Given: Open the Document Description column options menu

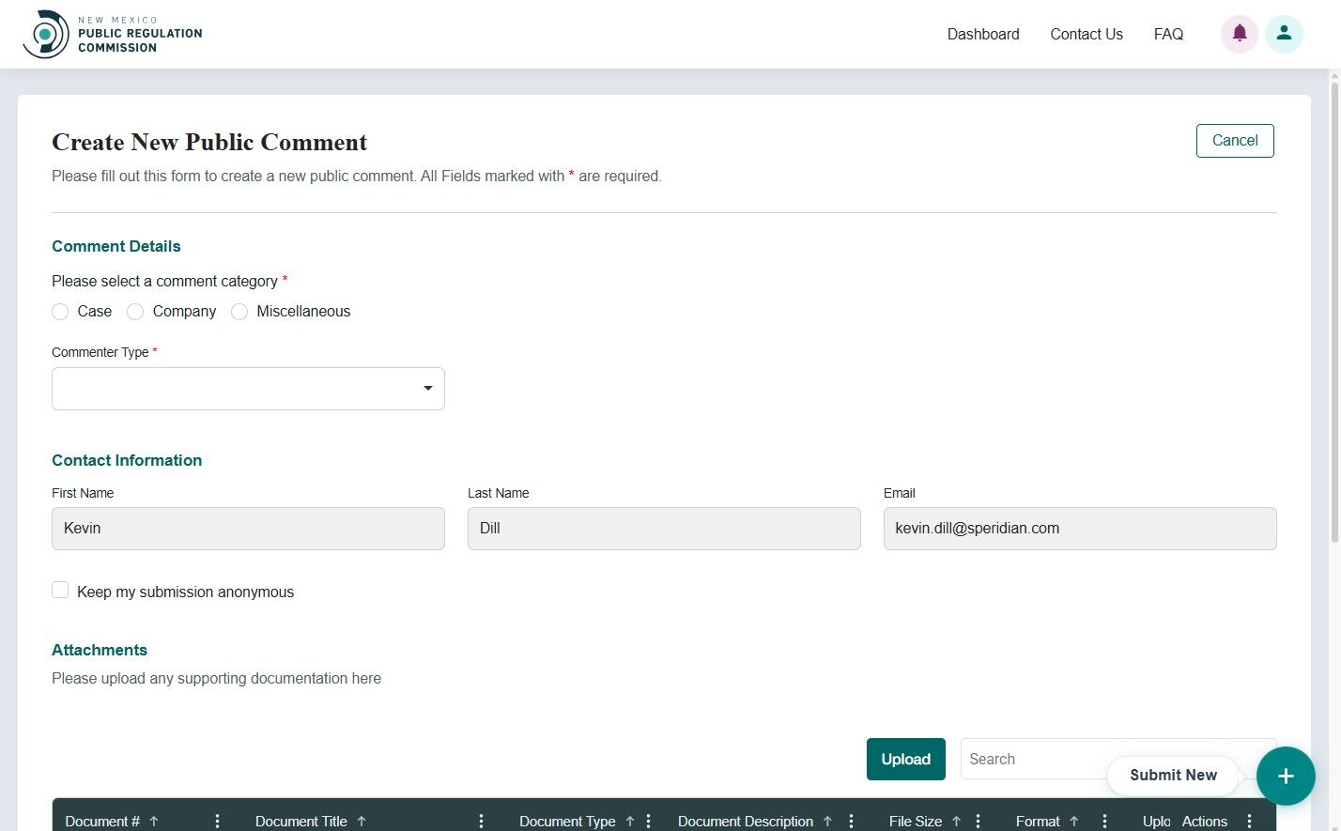Looking at the screenshot, I should (850, 821).
